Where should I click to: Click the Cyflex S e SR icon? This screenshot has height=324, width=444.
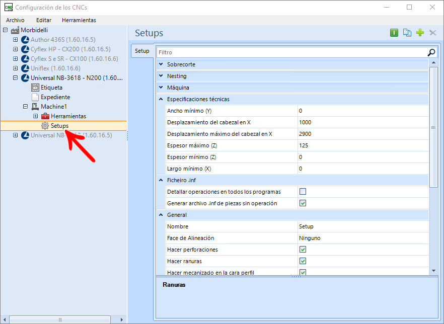click(25, 59)
